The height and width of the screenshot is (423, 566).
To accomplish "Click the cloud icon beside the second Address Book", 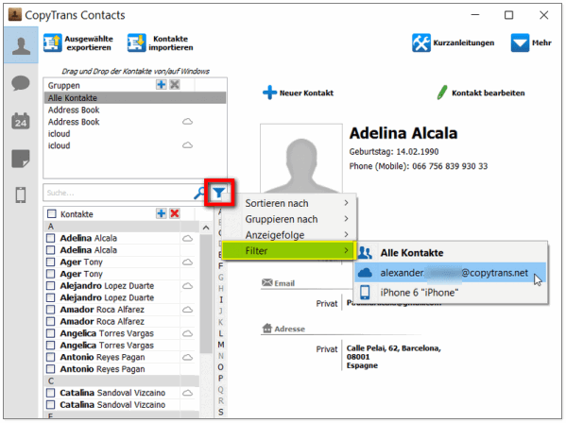I will click(x=187, y=122).
